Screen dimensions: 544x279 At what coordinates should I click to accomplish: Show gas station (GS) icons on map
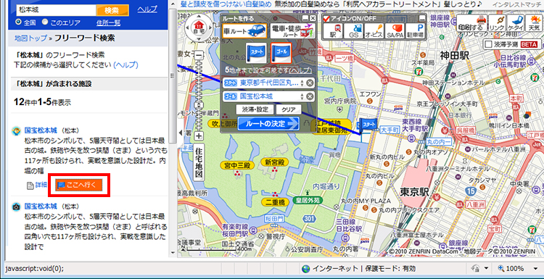click(353, 30)
